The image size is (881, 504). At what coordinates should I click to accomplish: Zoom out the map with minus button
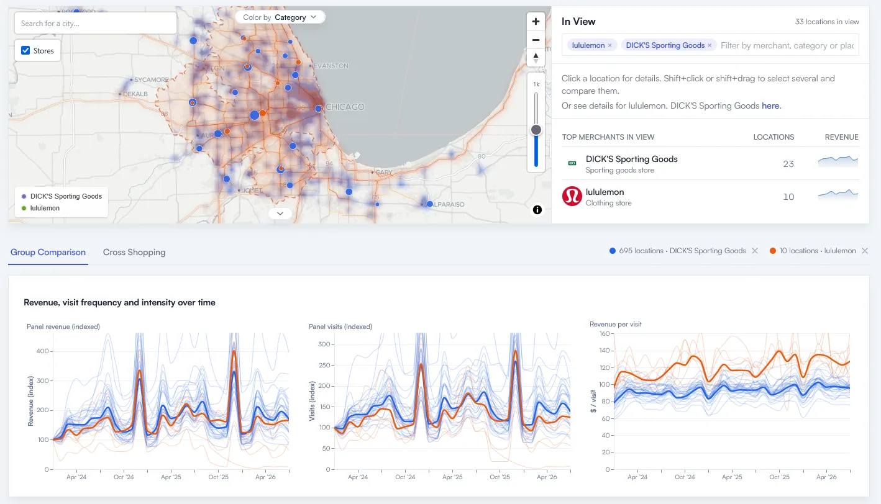[536, 40]
